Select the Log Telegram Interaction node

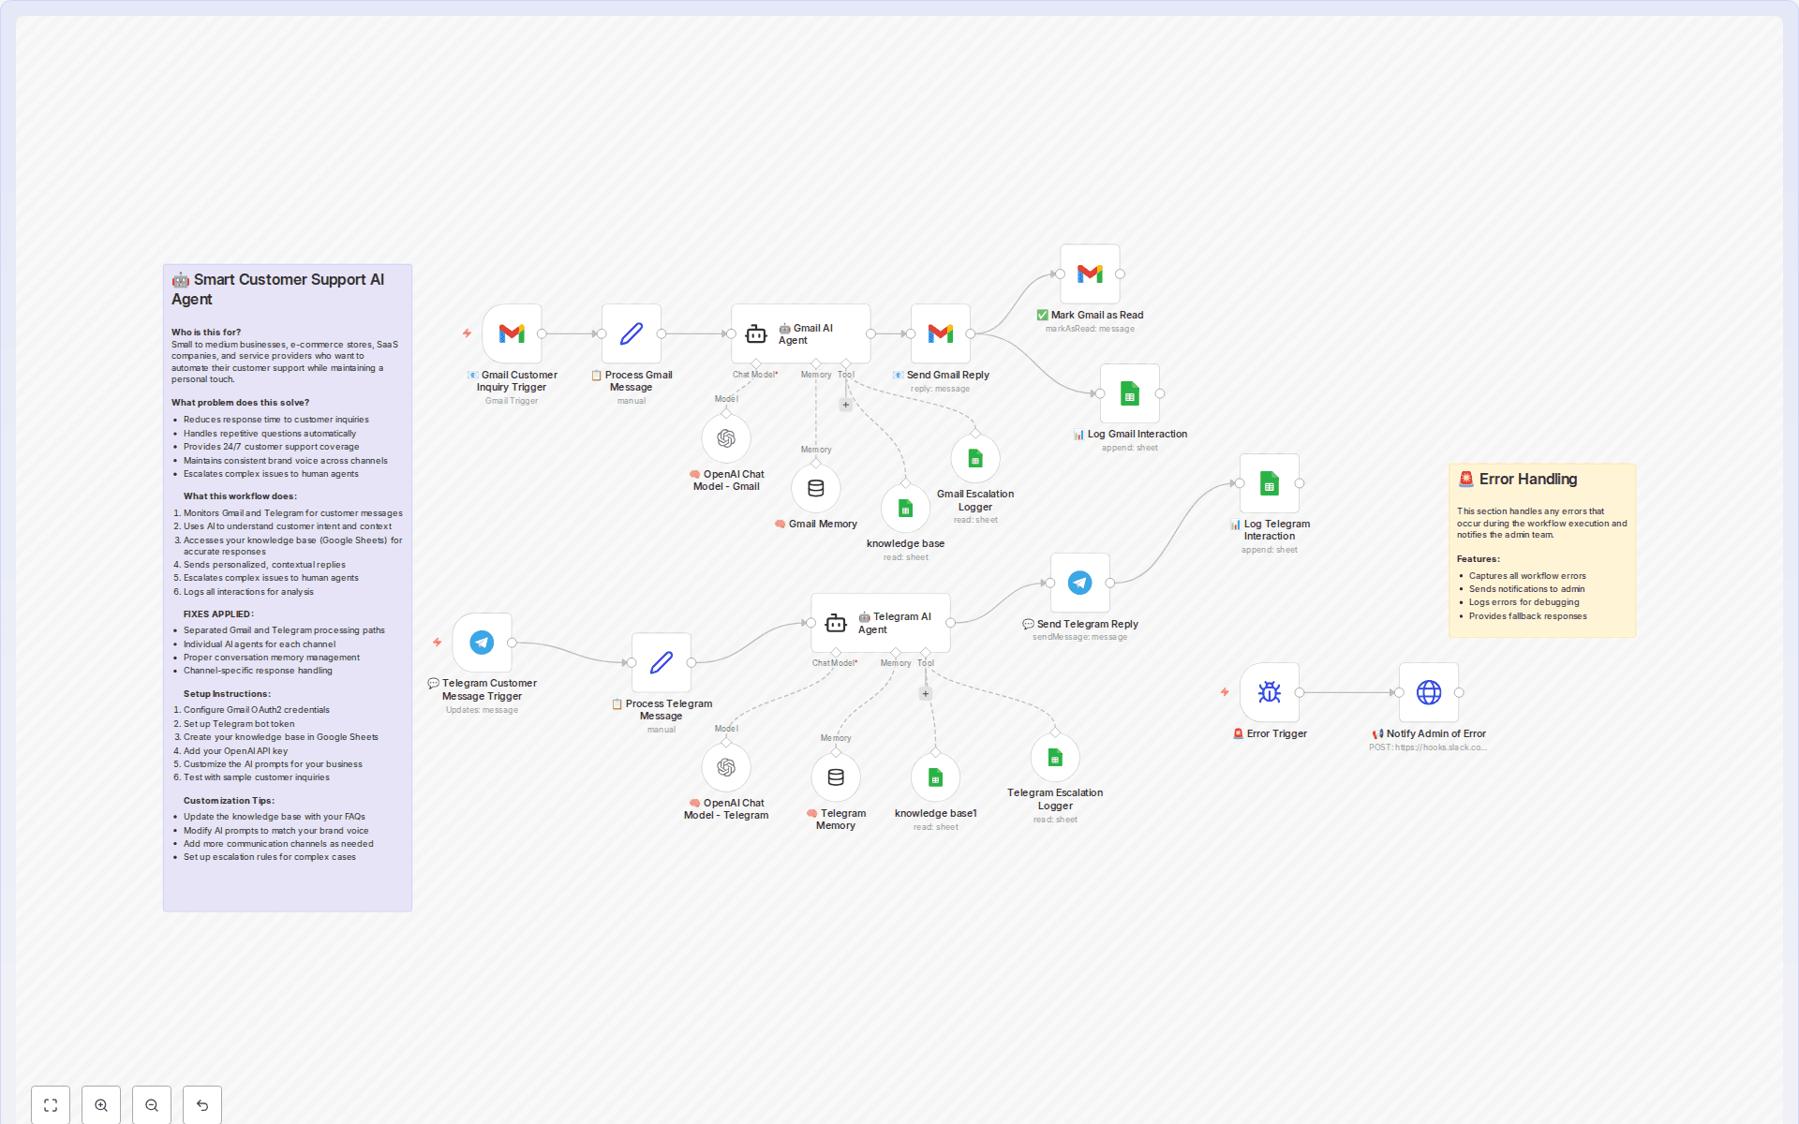1270,483
